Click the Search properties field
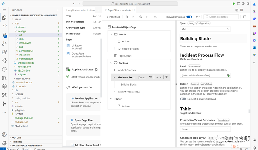Screen dimensions: 258x150 221,17
